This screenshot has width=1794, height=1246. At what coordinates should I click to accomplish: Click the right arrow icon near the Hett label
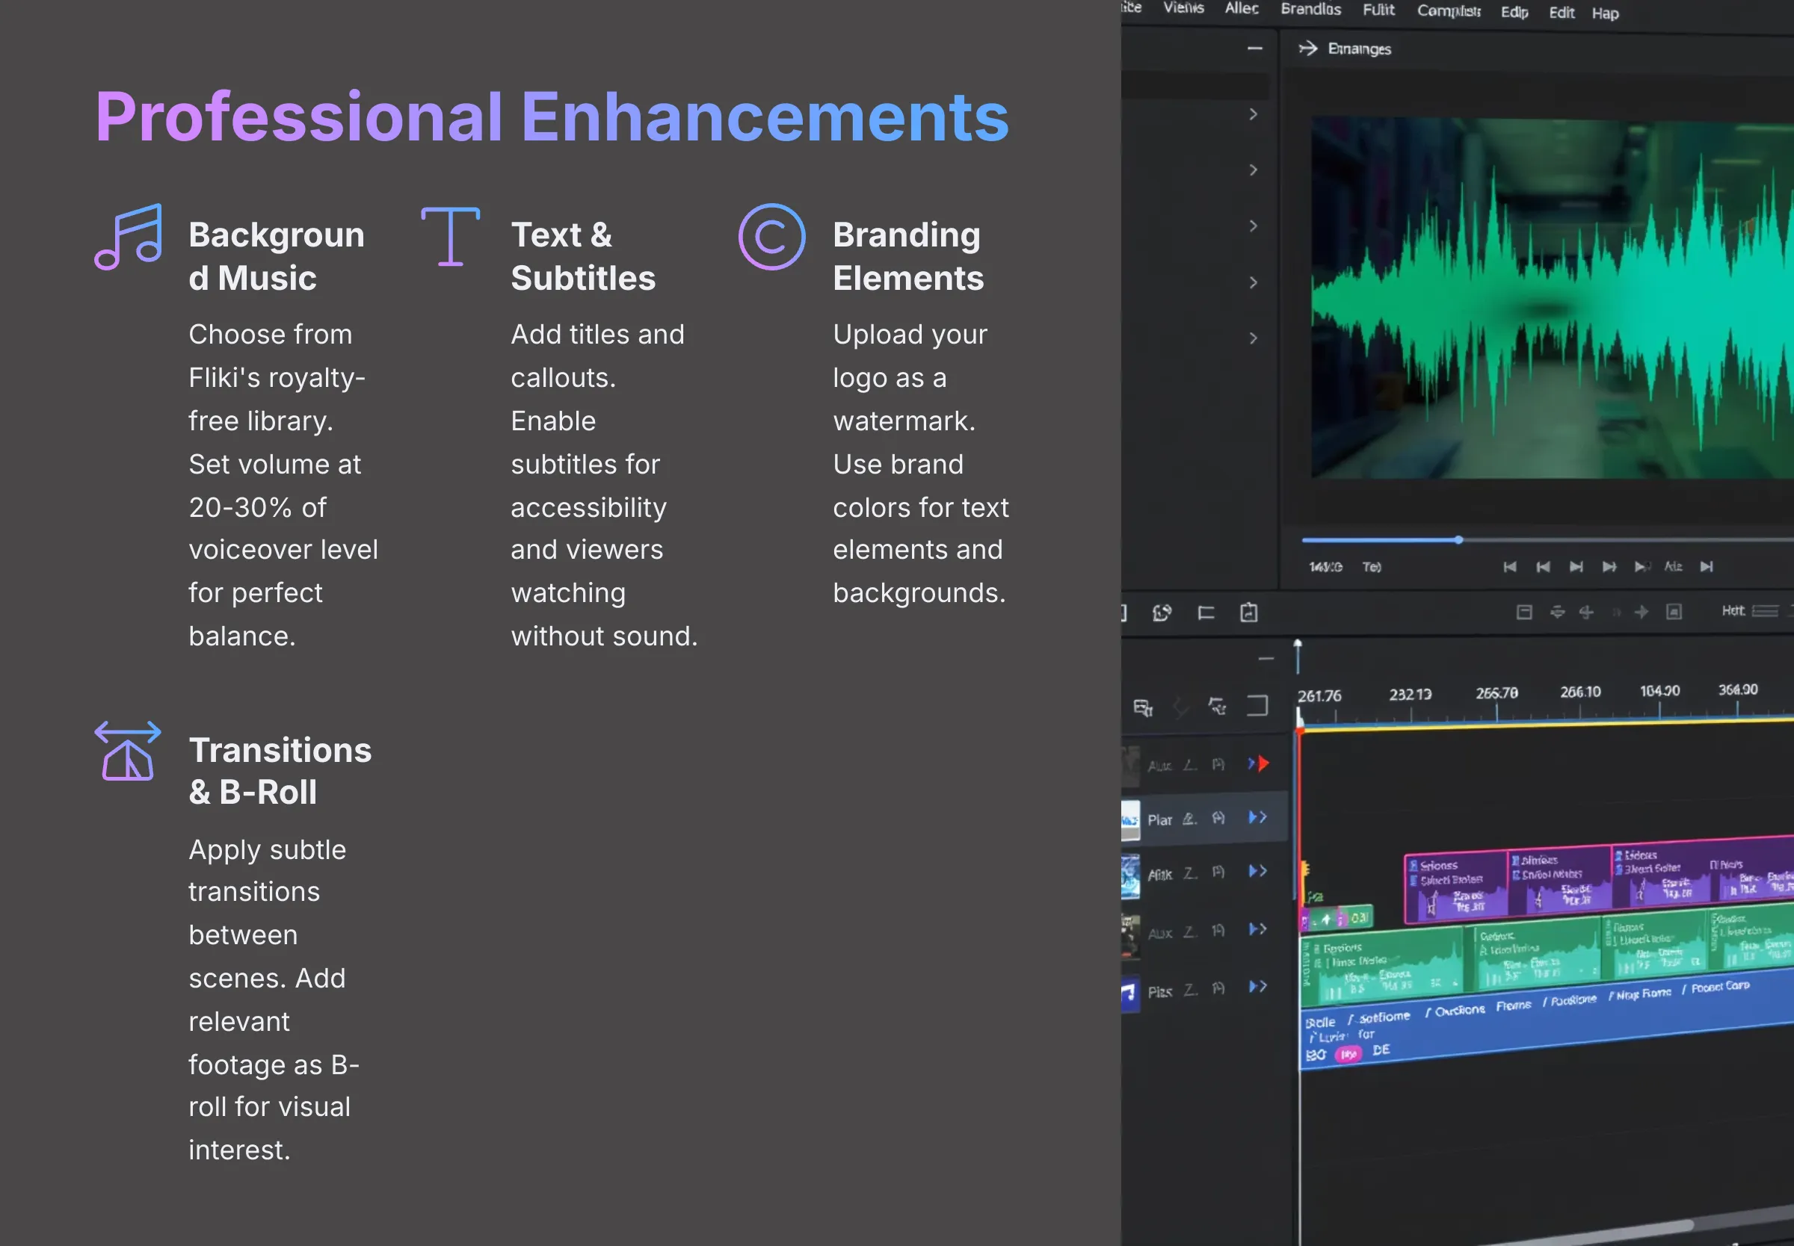click(x=1642, y=612)
